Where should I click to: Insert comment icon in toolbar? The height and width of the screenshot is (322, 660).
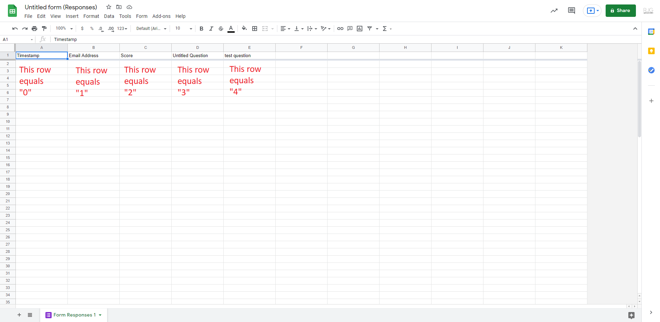pyautogui.click(x=350, y=29)
